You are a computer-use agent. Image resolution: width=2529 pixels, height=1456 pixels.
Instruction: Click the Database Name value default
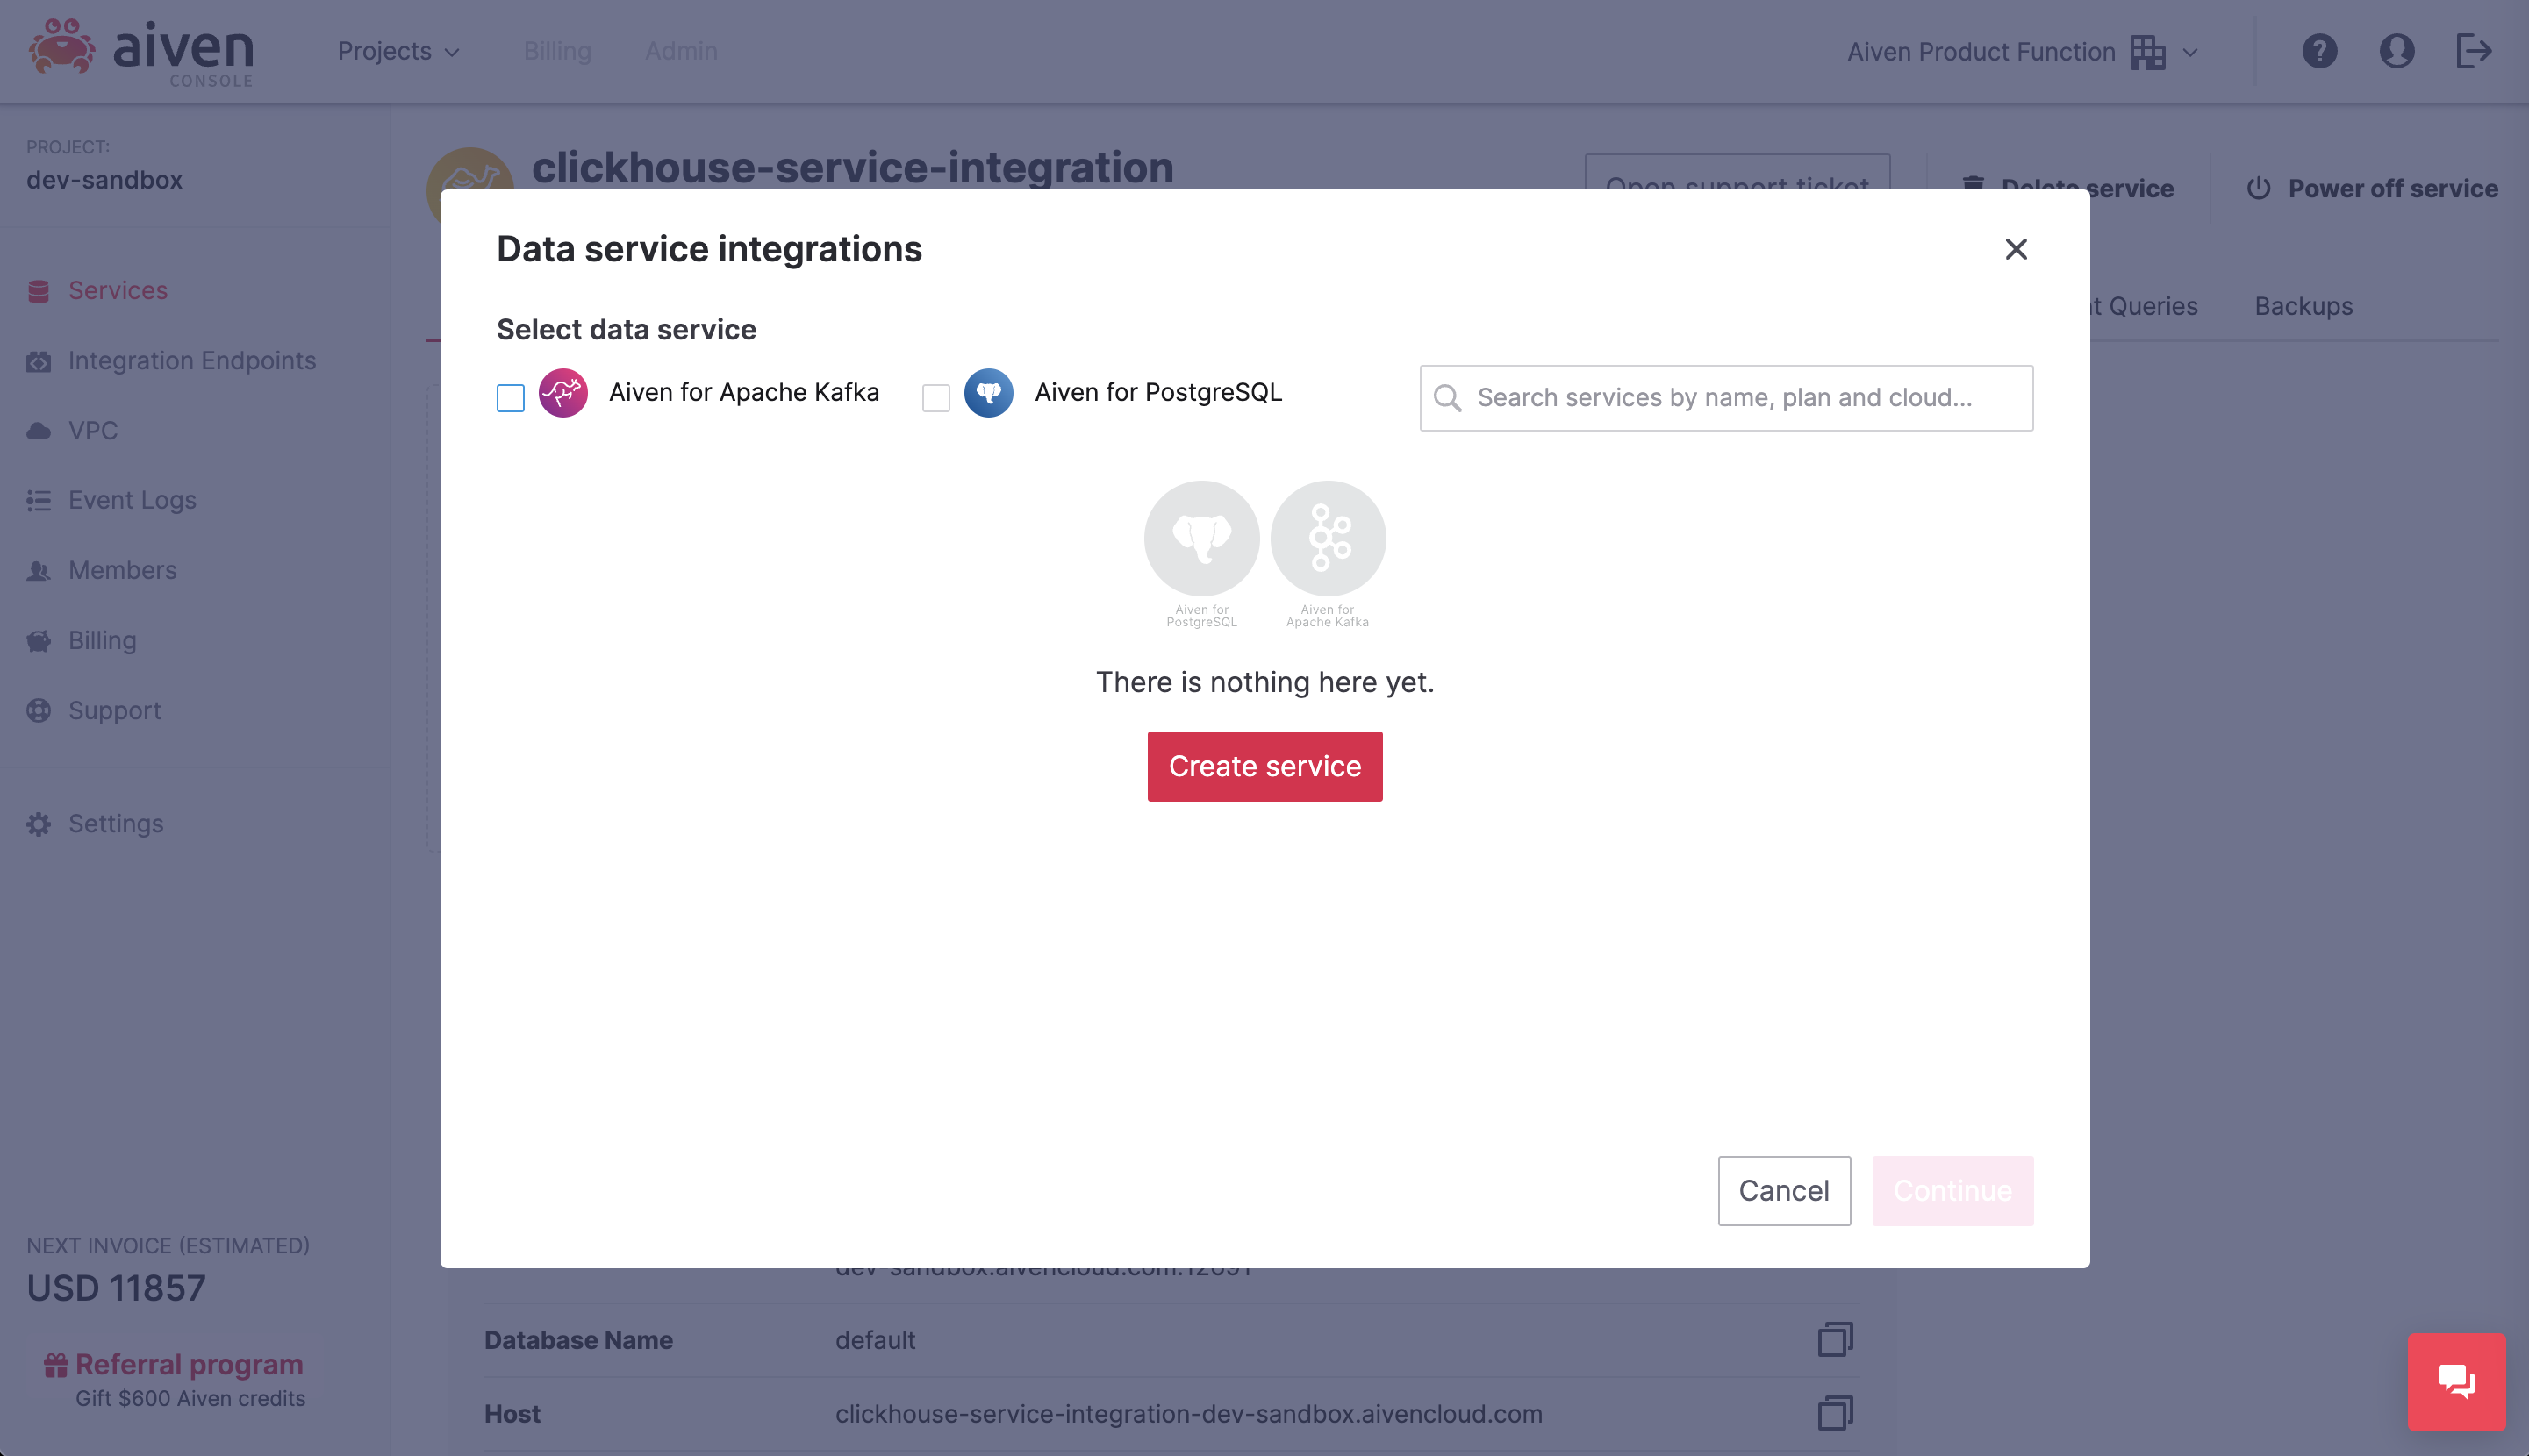click(876, 1340)
